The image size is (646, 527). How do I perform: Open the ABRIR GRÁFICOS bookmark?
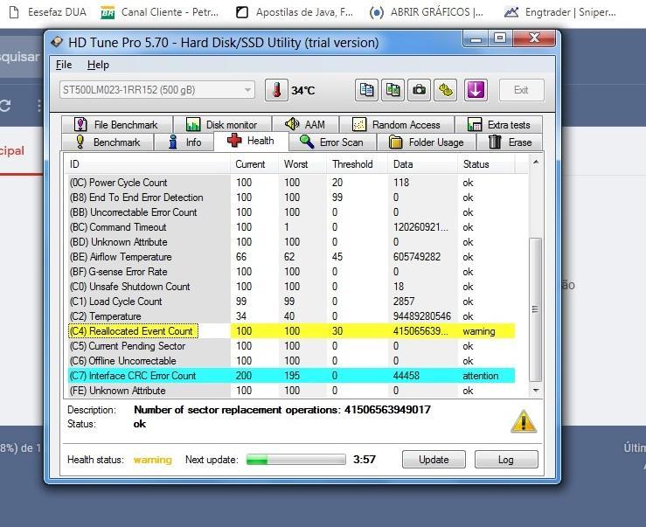click(x=427, y=12)
